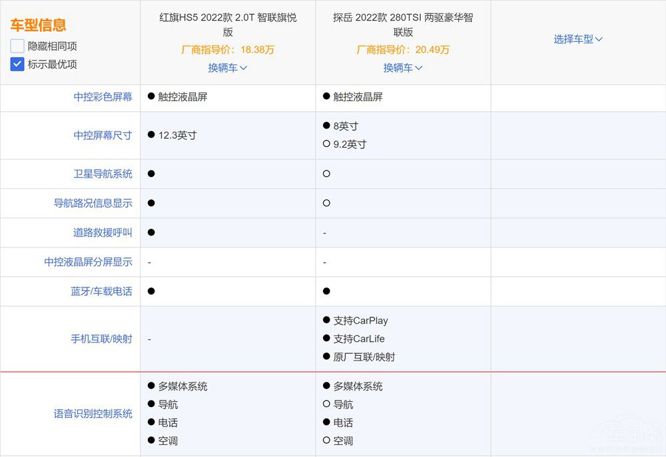Open 换辆车 dropdown under 红旗HS5

228,68
